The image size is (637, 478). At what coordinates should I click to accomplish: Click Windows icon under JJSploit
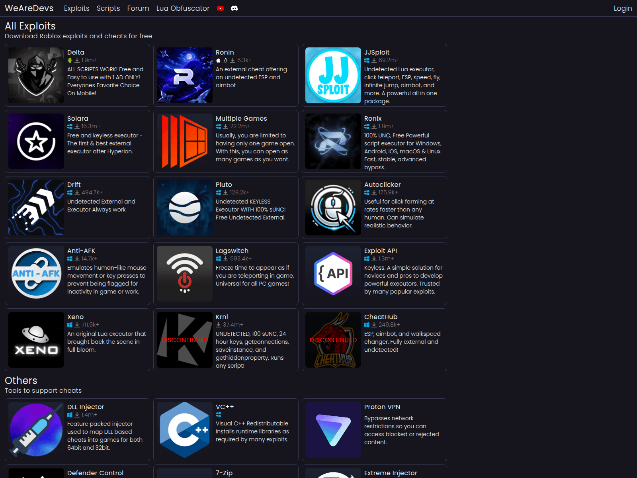click(367, 61)
